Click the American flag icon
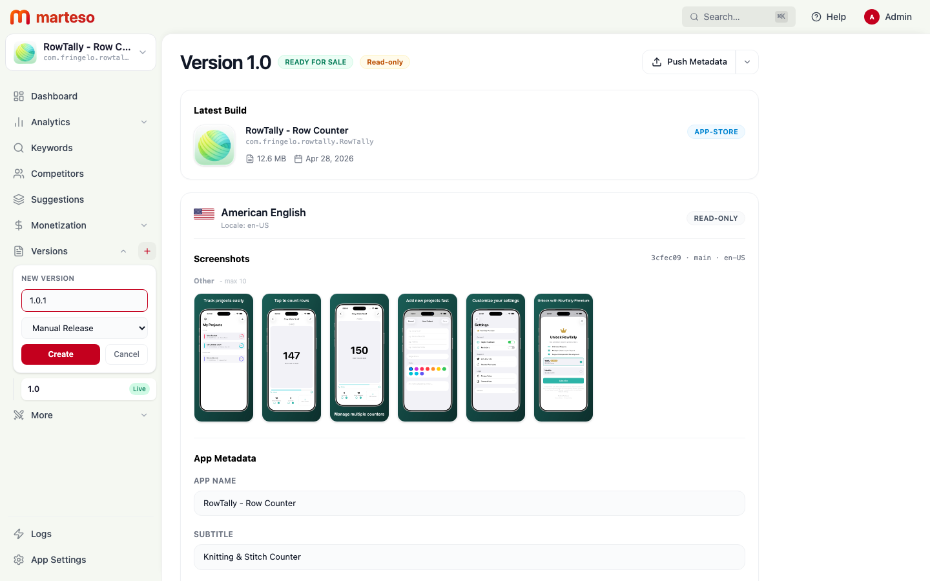 click(204, 214)
